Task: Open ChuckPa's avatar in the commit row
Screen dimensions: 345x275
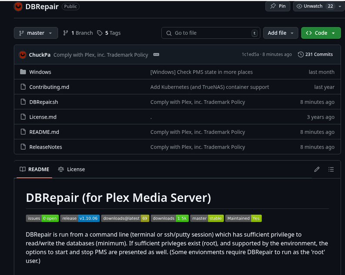Action: 23,54
